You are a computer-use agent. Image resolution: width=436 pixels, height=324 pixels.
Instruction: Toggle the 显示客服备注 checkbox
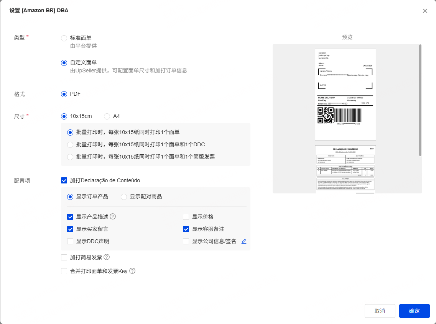186,229
